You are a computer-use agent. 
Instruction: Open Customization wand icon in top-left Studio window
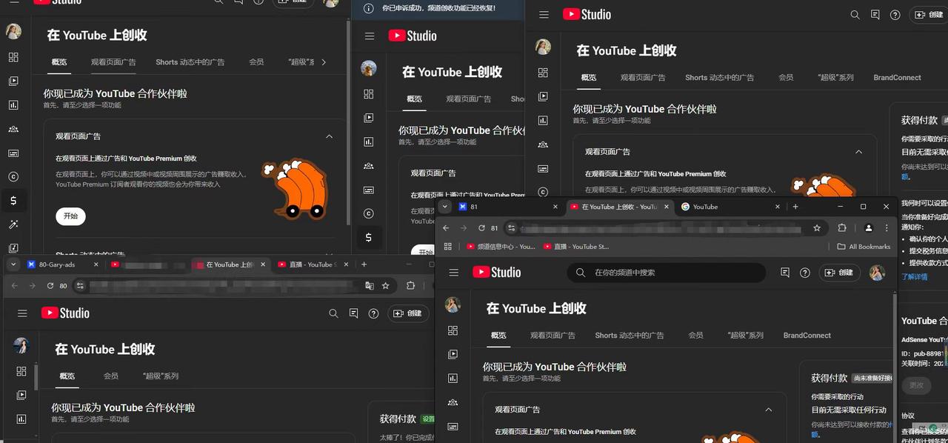[x=13, y=224]
